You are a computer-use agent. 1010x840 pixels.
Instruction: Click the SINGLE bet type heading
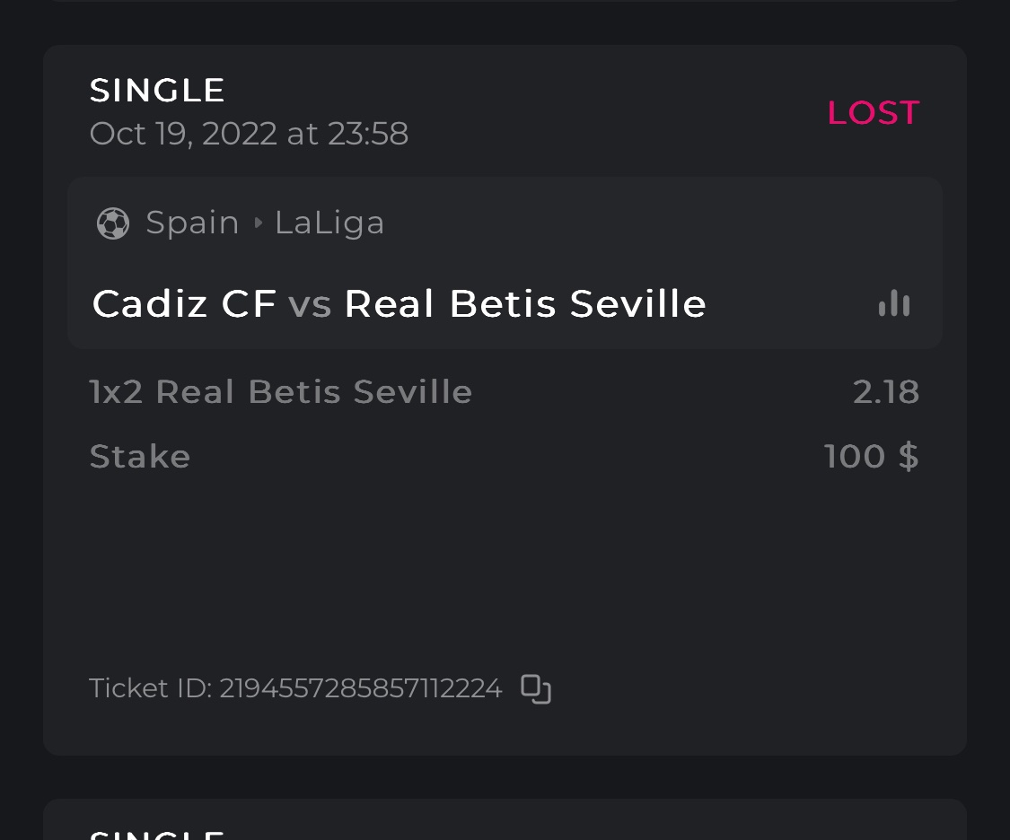tap(158, 91)
